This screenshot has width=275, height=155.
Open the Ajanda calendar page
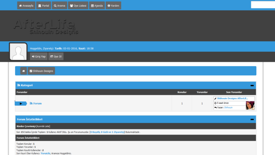(97, 6)
